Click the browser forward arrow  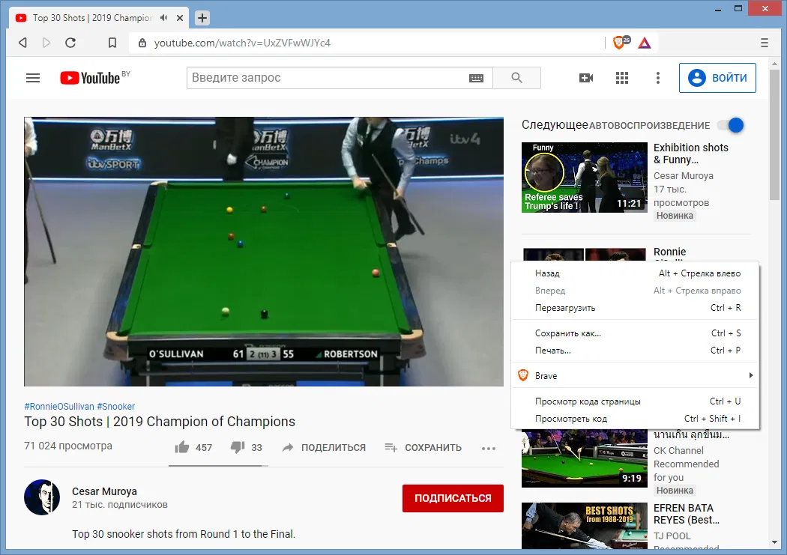pyautogui.click(x=46, y=43)
